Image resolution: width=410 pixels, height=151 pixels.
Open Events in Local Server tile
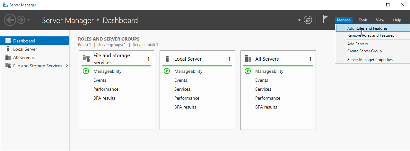click(x=181, y=80)
